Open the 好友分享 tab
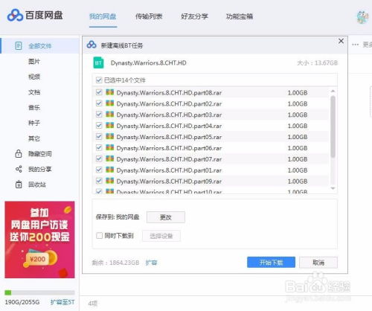The image size is (372, 311). (x=194, y=16)
